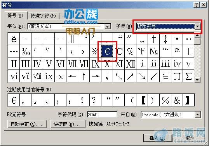The image size is (209, 146).
Task: Select the TEL ℡ symbol
Action: click(x=165, y=51)
